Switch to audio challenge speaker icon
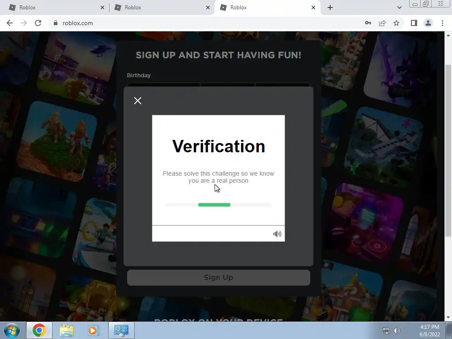Viewport: 452px width, 339px height. tap(277, 234)
